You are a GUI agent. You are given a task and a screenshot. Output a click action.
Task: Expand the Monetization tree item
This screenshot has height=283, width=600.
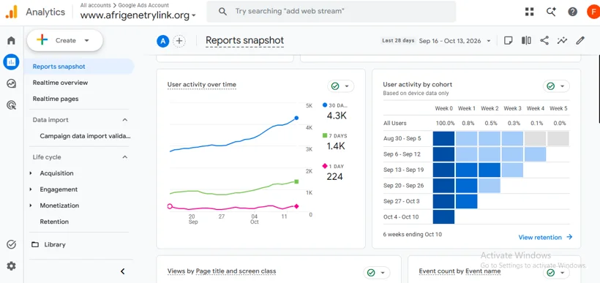[x=31, y=205]
